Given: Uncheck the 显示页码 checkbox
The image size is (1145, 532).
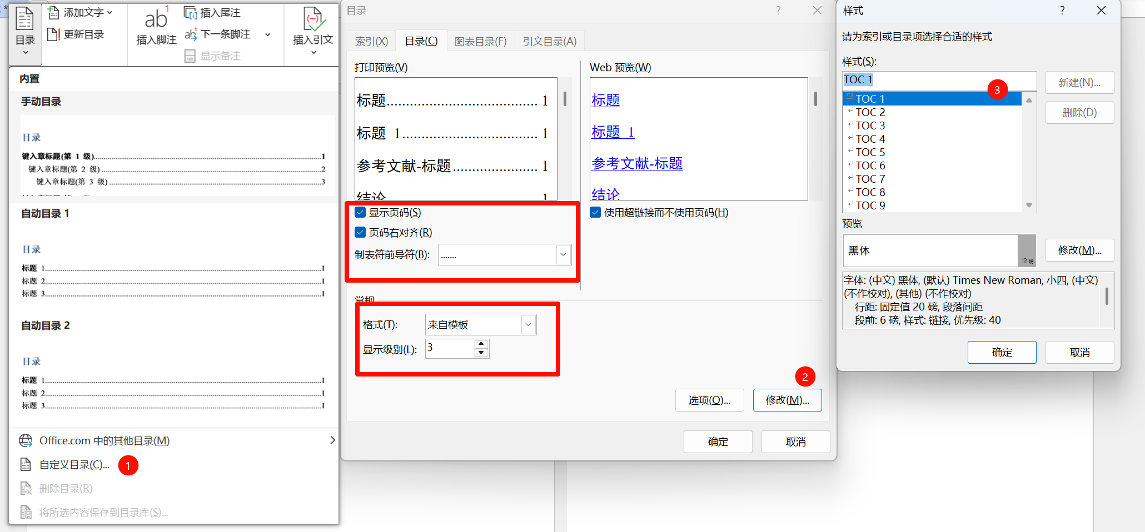Looking at the screenshot, I should [360, 213].
